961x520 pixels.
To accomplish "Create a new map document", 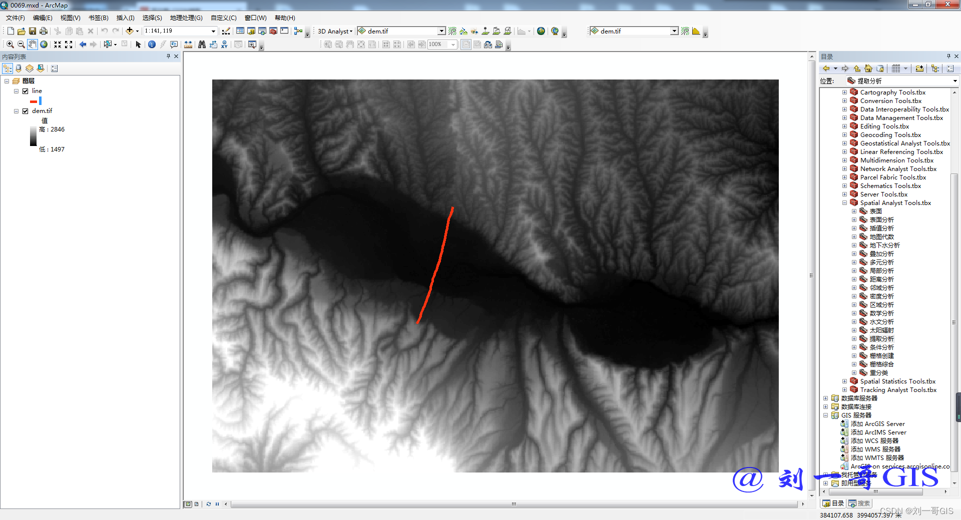I will [10, 31].
